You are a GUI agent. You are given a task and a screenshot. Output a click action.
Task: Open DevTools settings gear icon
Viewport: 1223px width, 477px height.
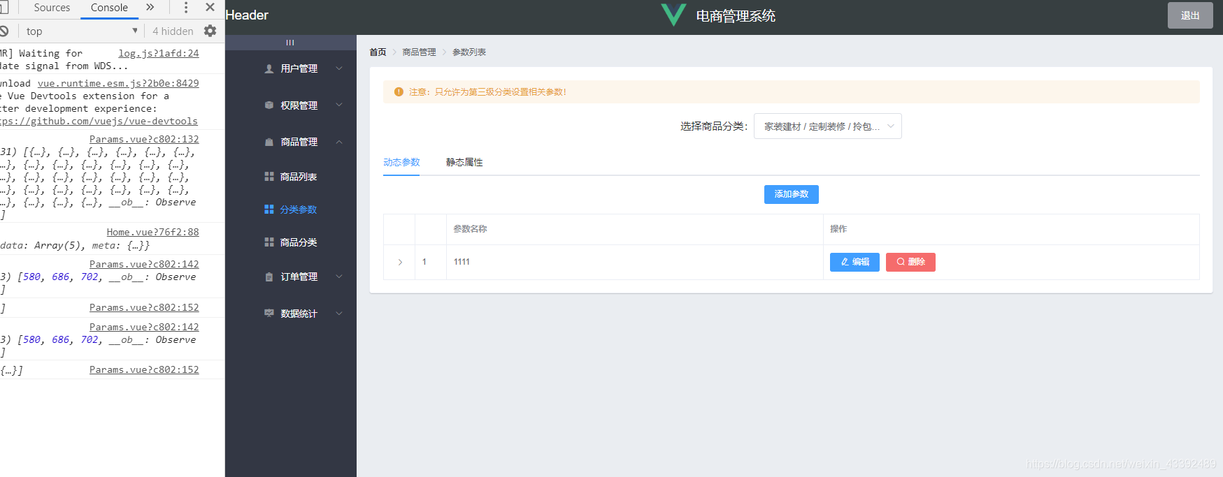(210, 31)
